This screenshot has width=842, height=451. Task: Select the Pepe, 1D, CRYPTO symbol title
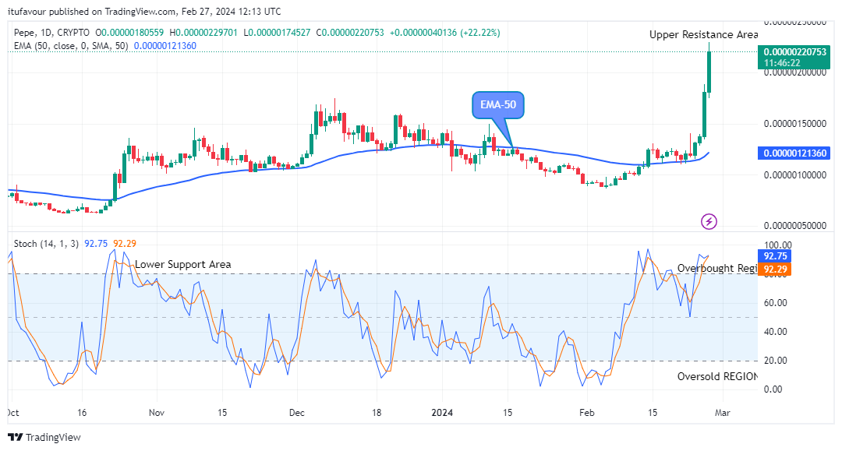coord(51,33)
